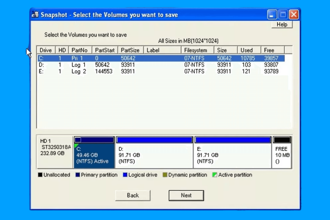Click 07-NTFS in the E: row
The image size is (330, 220).
point(194,71)
